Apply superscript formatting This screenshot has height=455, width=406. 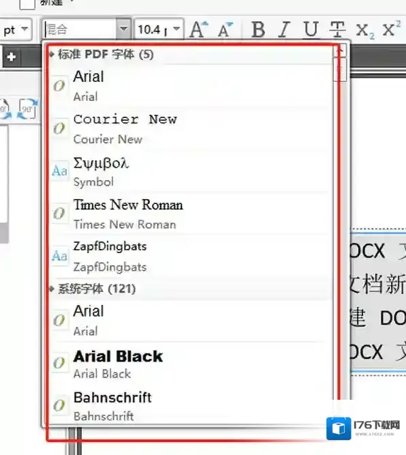(391, 29)
